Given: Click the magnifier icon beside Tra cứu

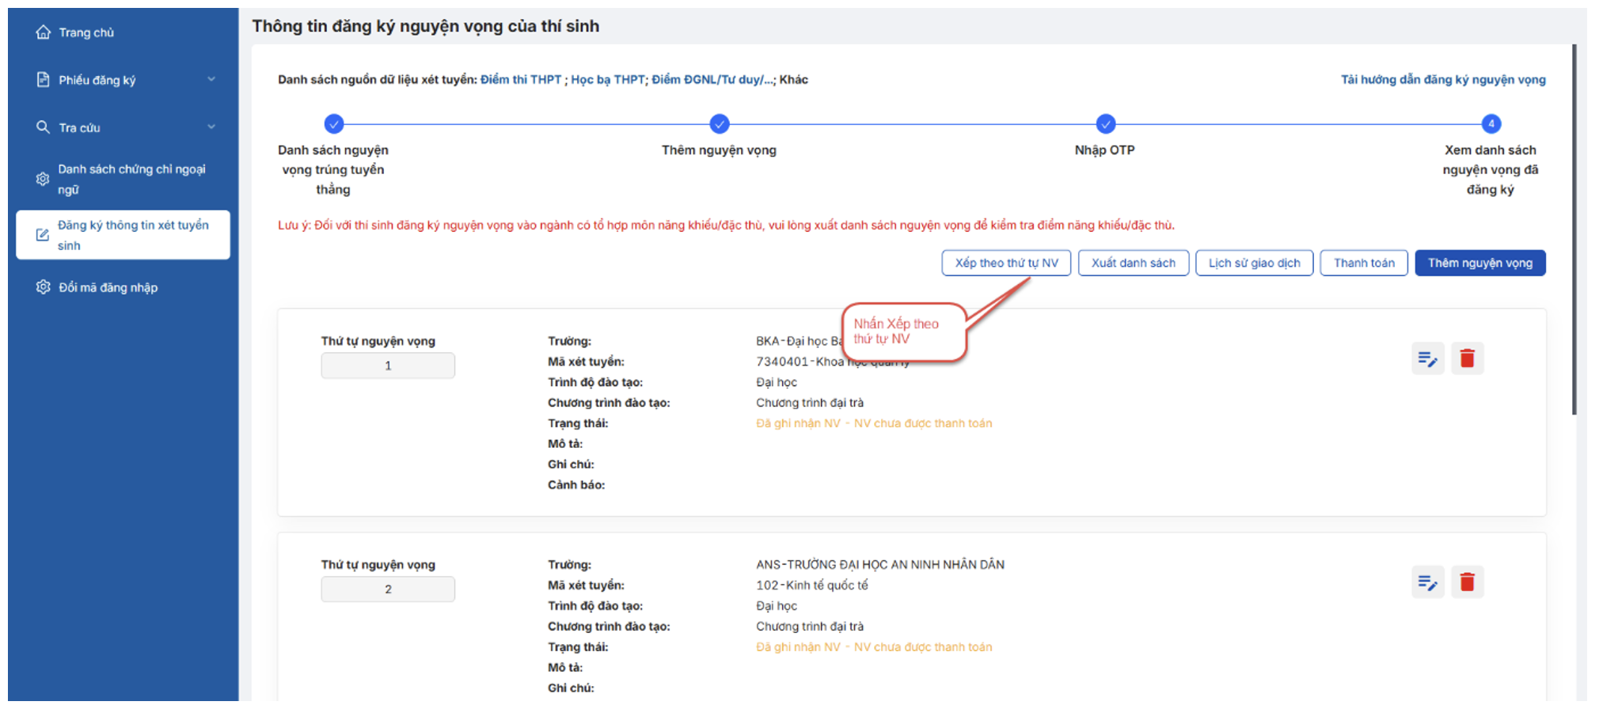Looking at the screenshot, I should (44, 127).
